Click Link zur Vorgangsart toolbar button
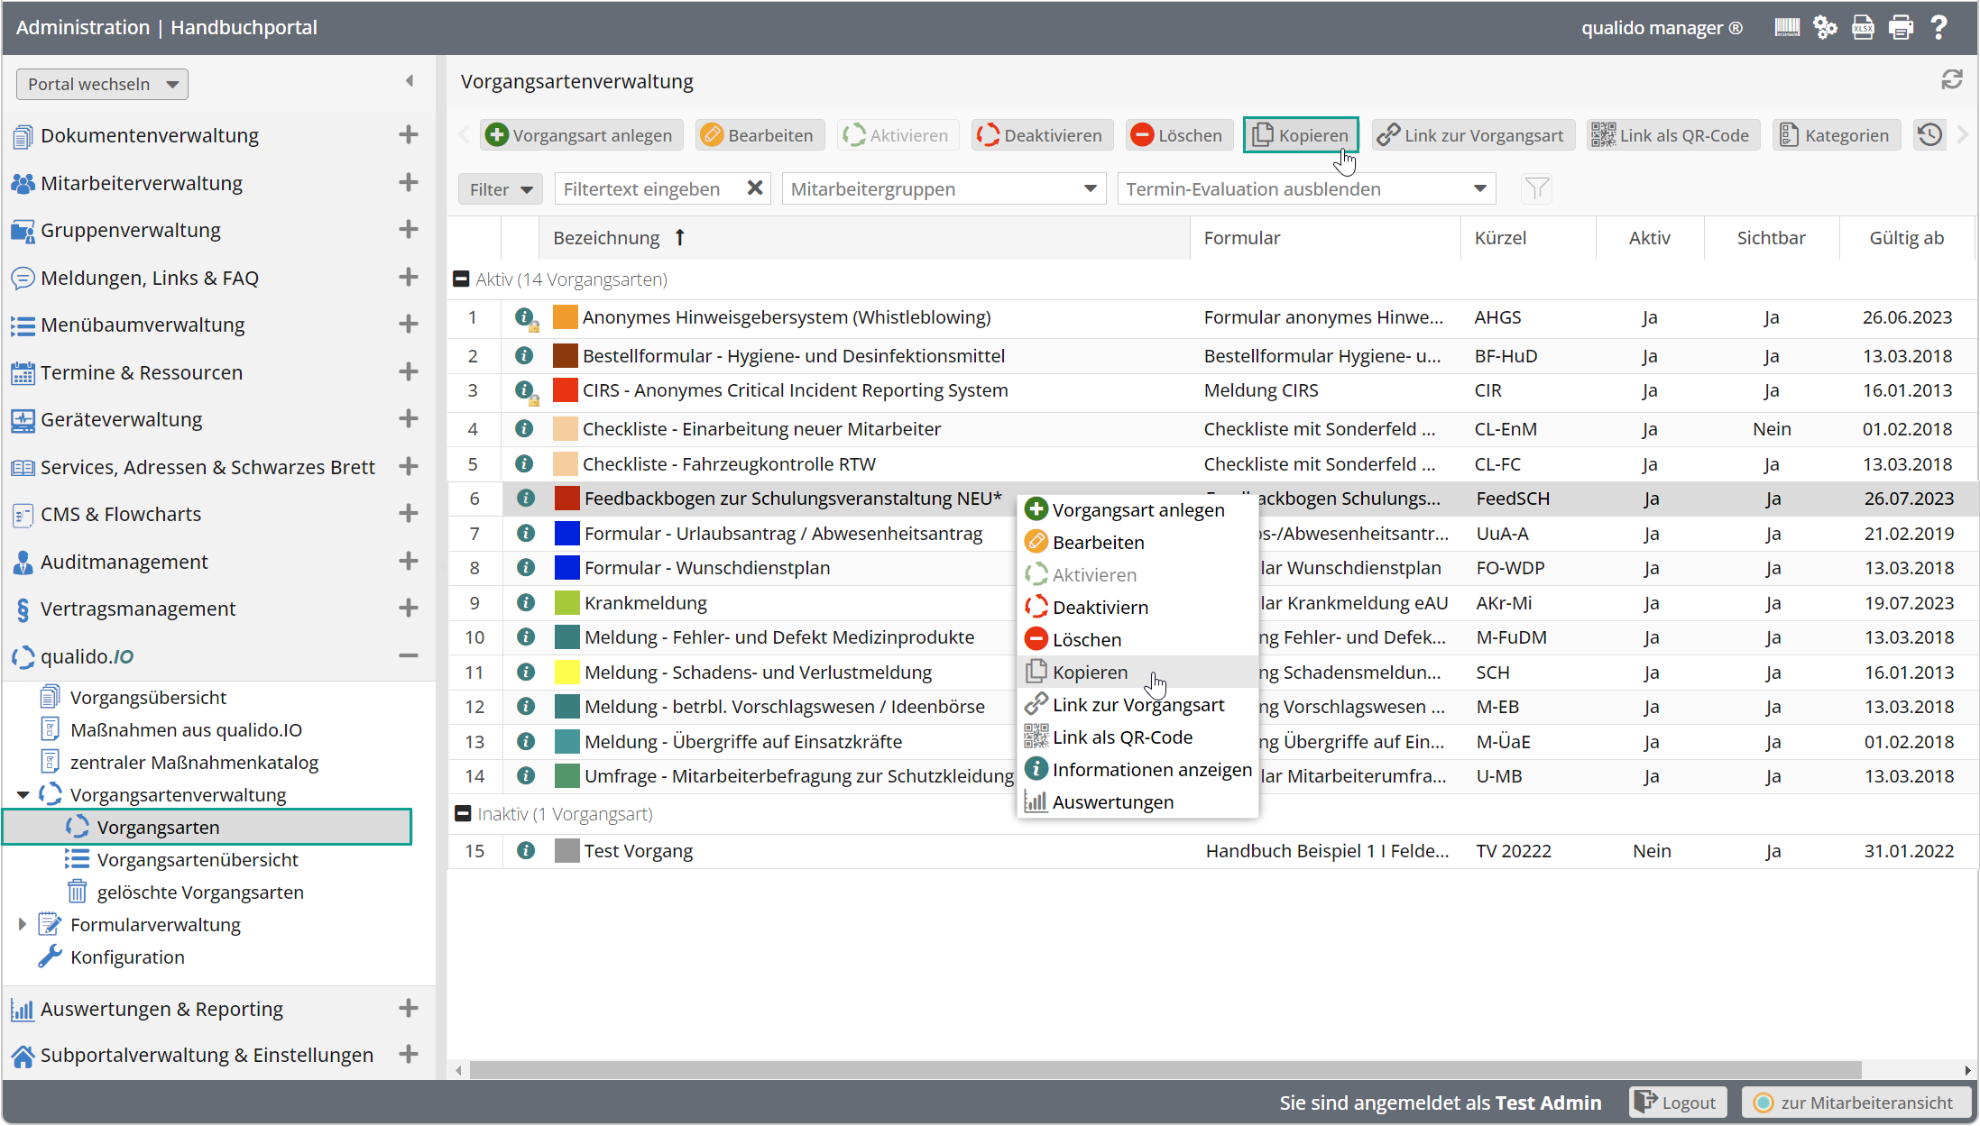Image resolution: width=1980 pixels, height=1126 pixels. (x=1473, y=135)
